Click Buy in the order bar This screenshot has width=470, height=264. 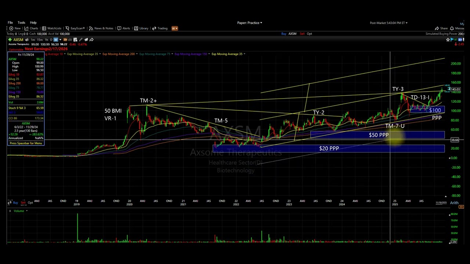[283, 34]
